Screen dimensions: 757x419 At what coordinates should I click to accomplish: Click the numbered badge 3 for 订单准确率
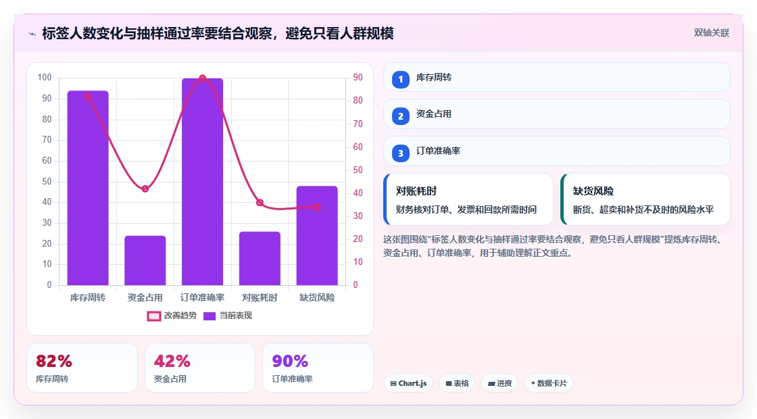[400, 153]
